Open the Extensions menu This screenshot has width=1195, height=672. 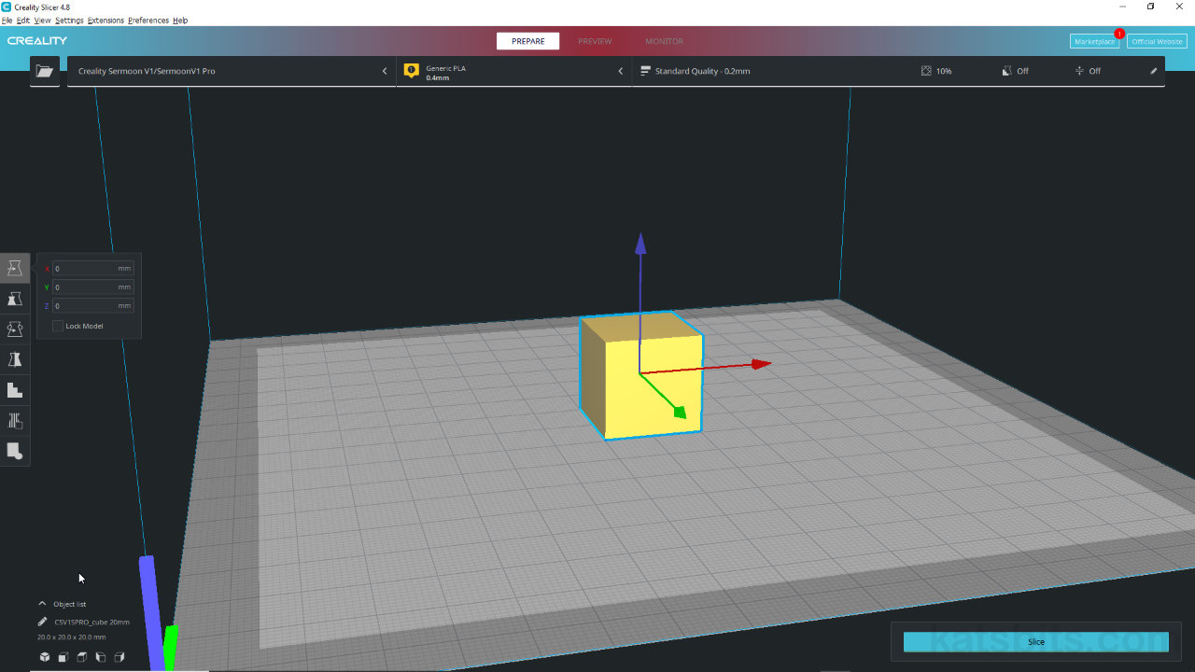click(x=105, y=21)
